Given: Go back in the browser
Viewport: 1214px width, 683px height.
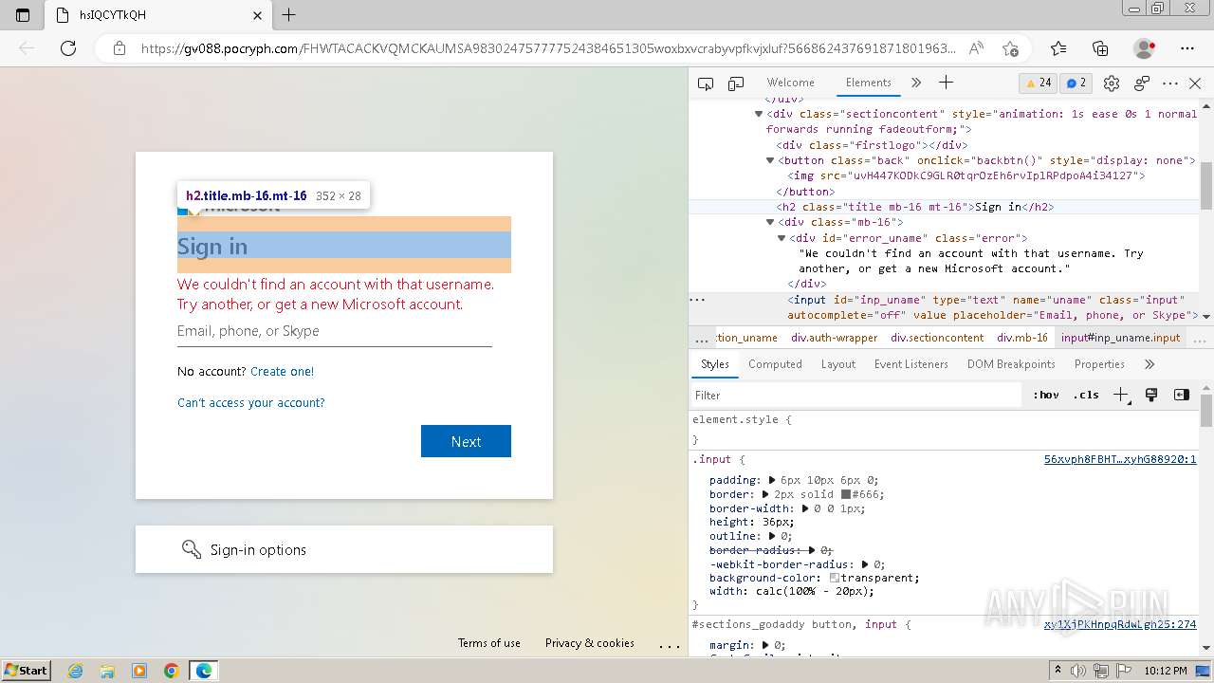Looking at the screenshot, I should [27, 48].
